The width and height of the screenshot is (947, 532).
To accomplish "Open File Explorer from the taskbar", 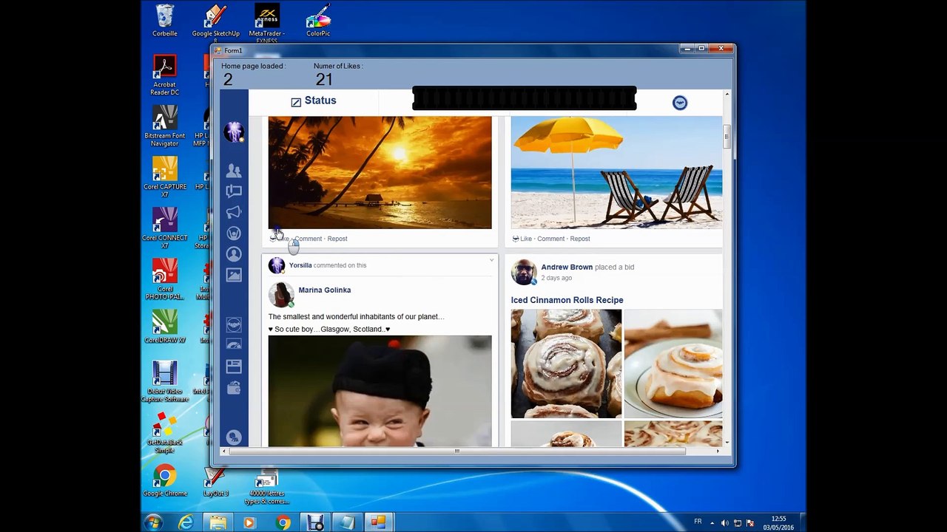I will click(x=218, y=522).
